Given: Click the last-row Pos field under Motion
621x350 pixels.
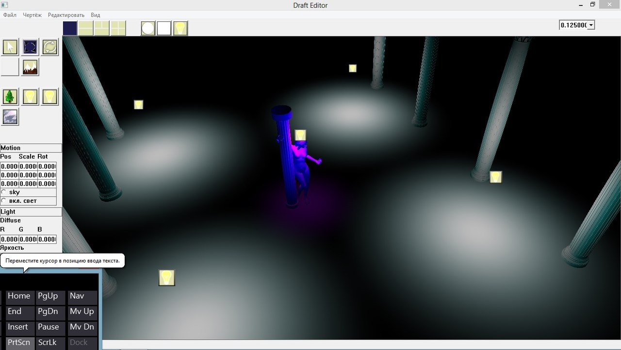Looking at the screenshot, I should point(9,184).
